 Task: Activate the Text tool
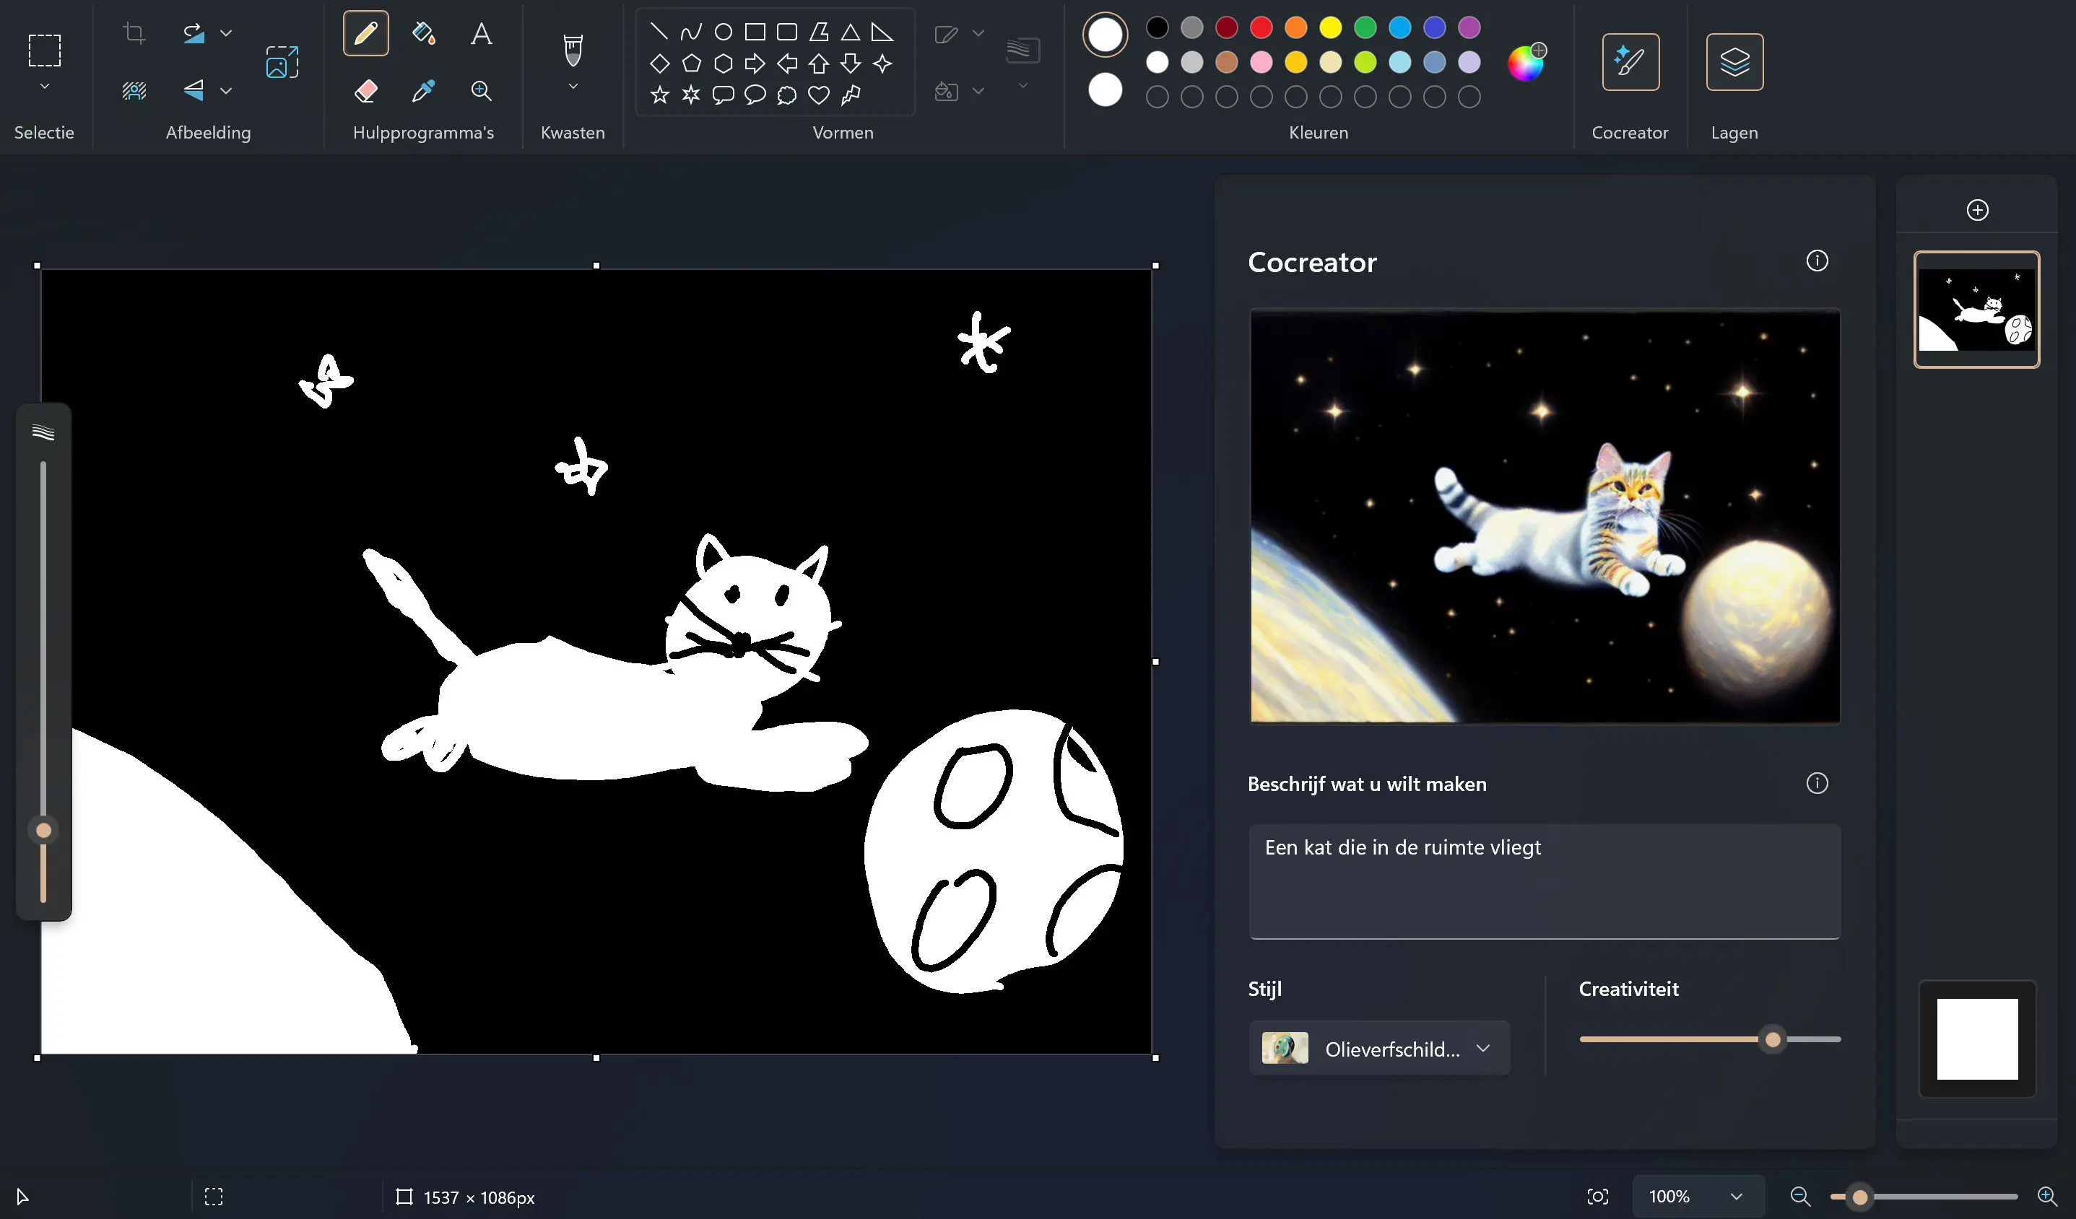pyautogui.click(x=481, y=34)
